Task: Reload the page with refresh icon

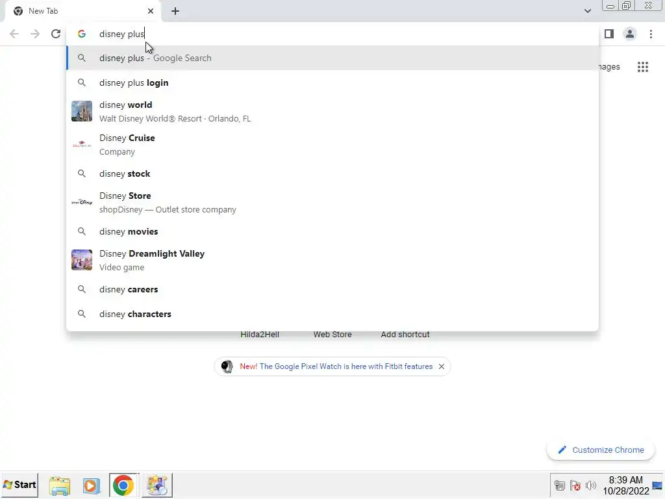Action: coord(56,34)
